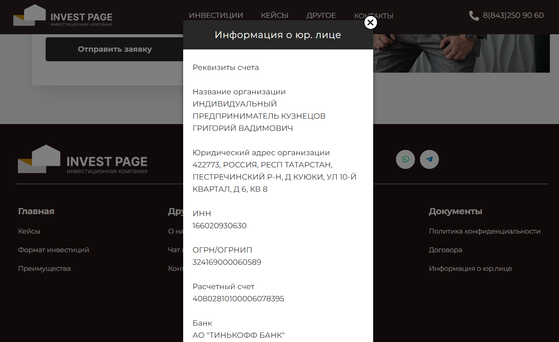Click the Документы footer heading
The height and width of the screenshot is (342, 559).
pos(456,212)
